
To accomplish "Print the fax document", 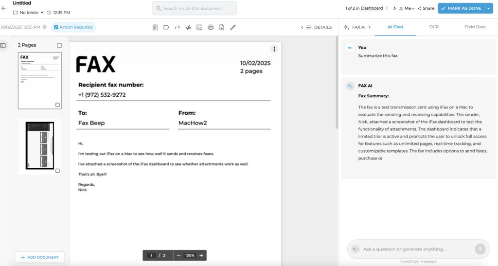I will coord(211,27).
